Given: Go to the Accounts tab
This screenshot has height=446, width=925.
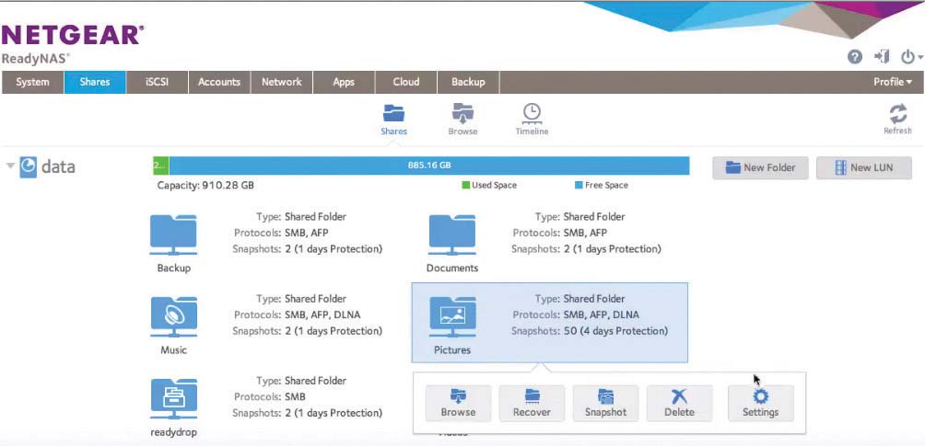Looking at the screenshot, I should tap(219, 83).
